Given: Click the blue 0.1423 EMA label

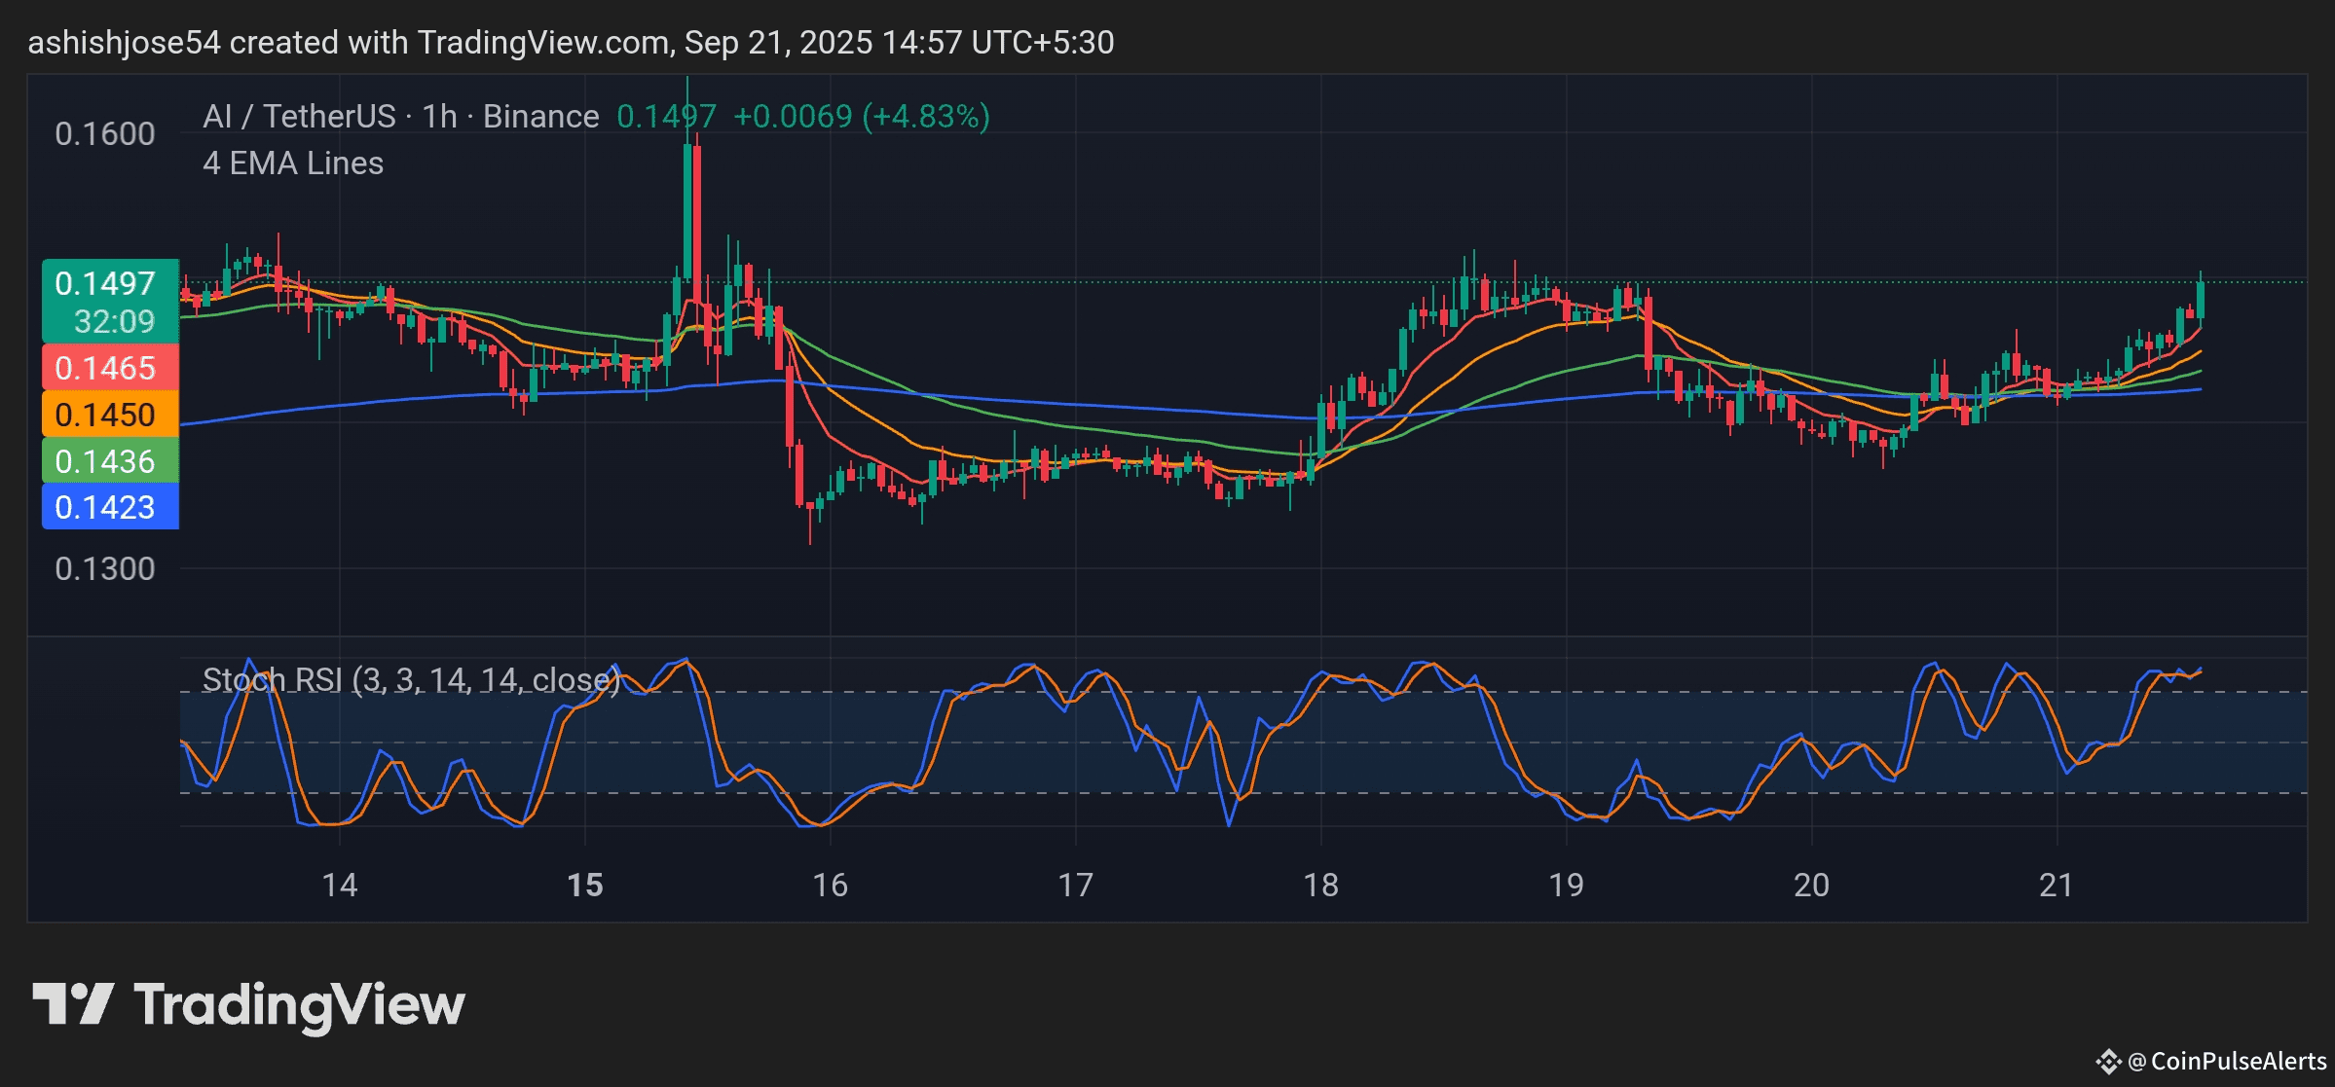Looking at the screenshot, I should [105, 507].
